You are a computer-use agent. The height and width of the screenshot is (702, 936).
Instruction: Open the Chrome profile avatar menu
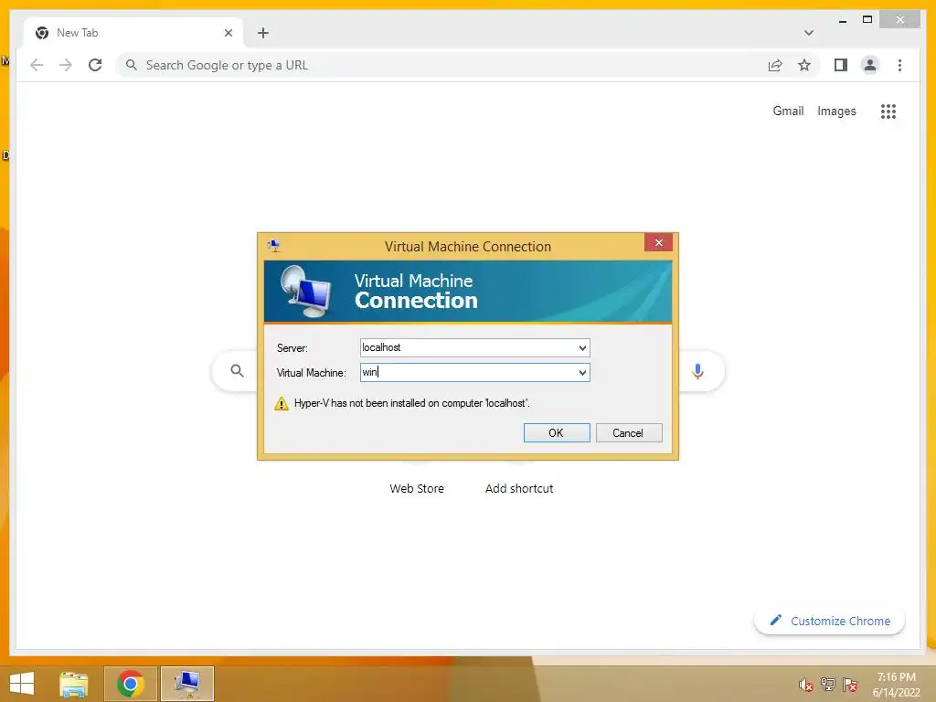[x=870, y=65]
